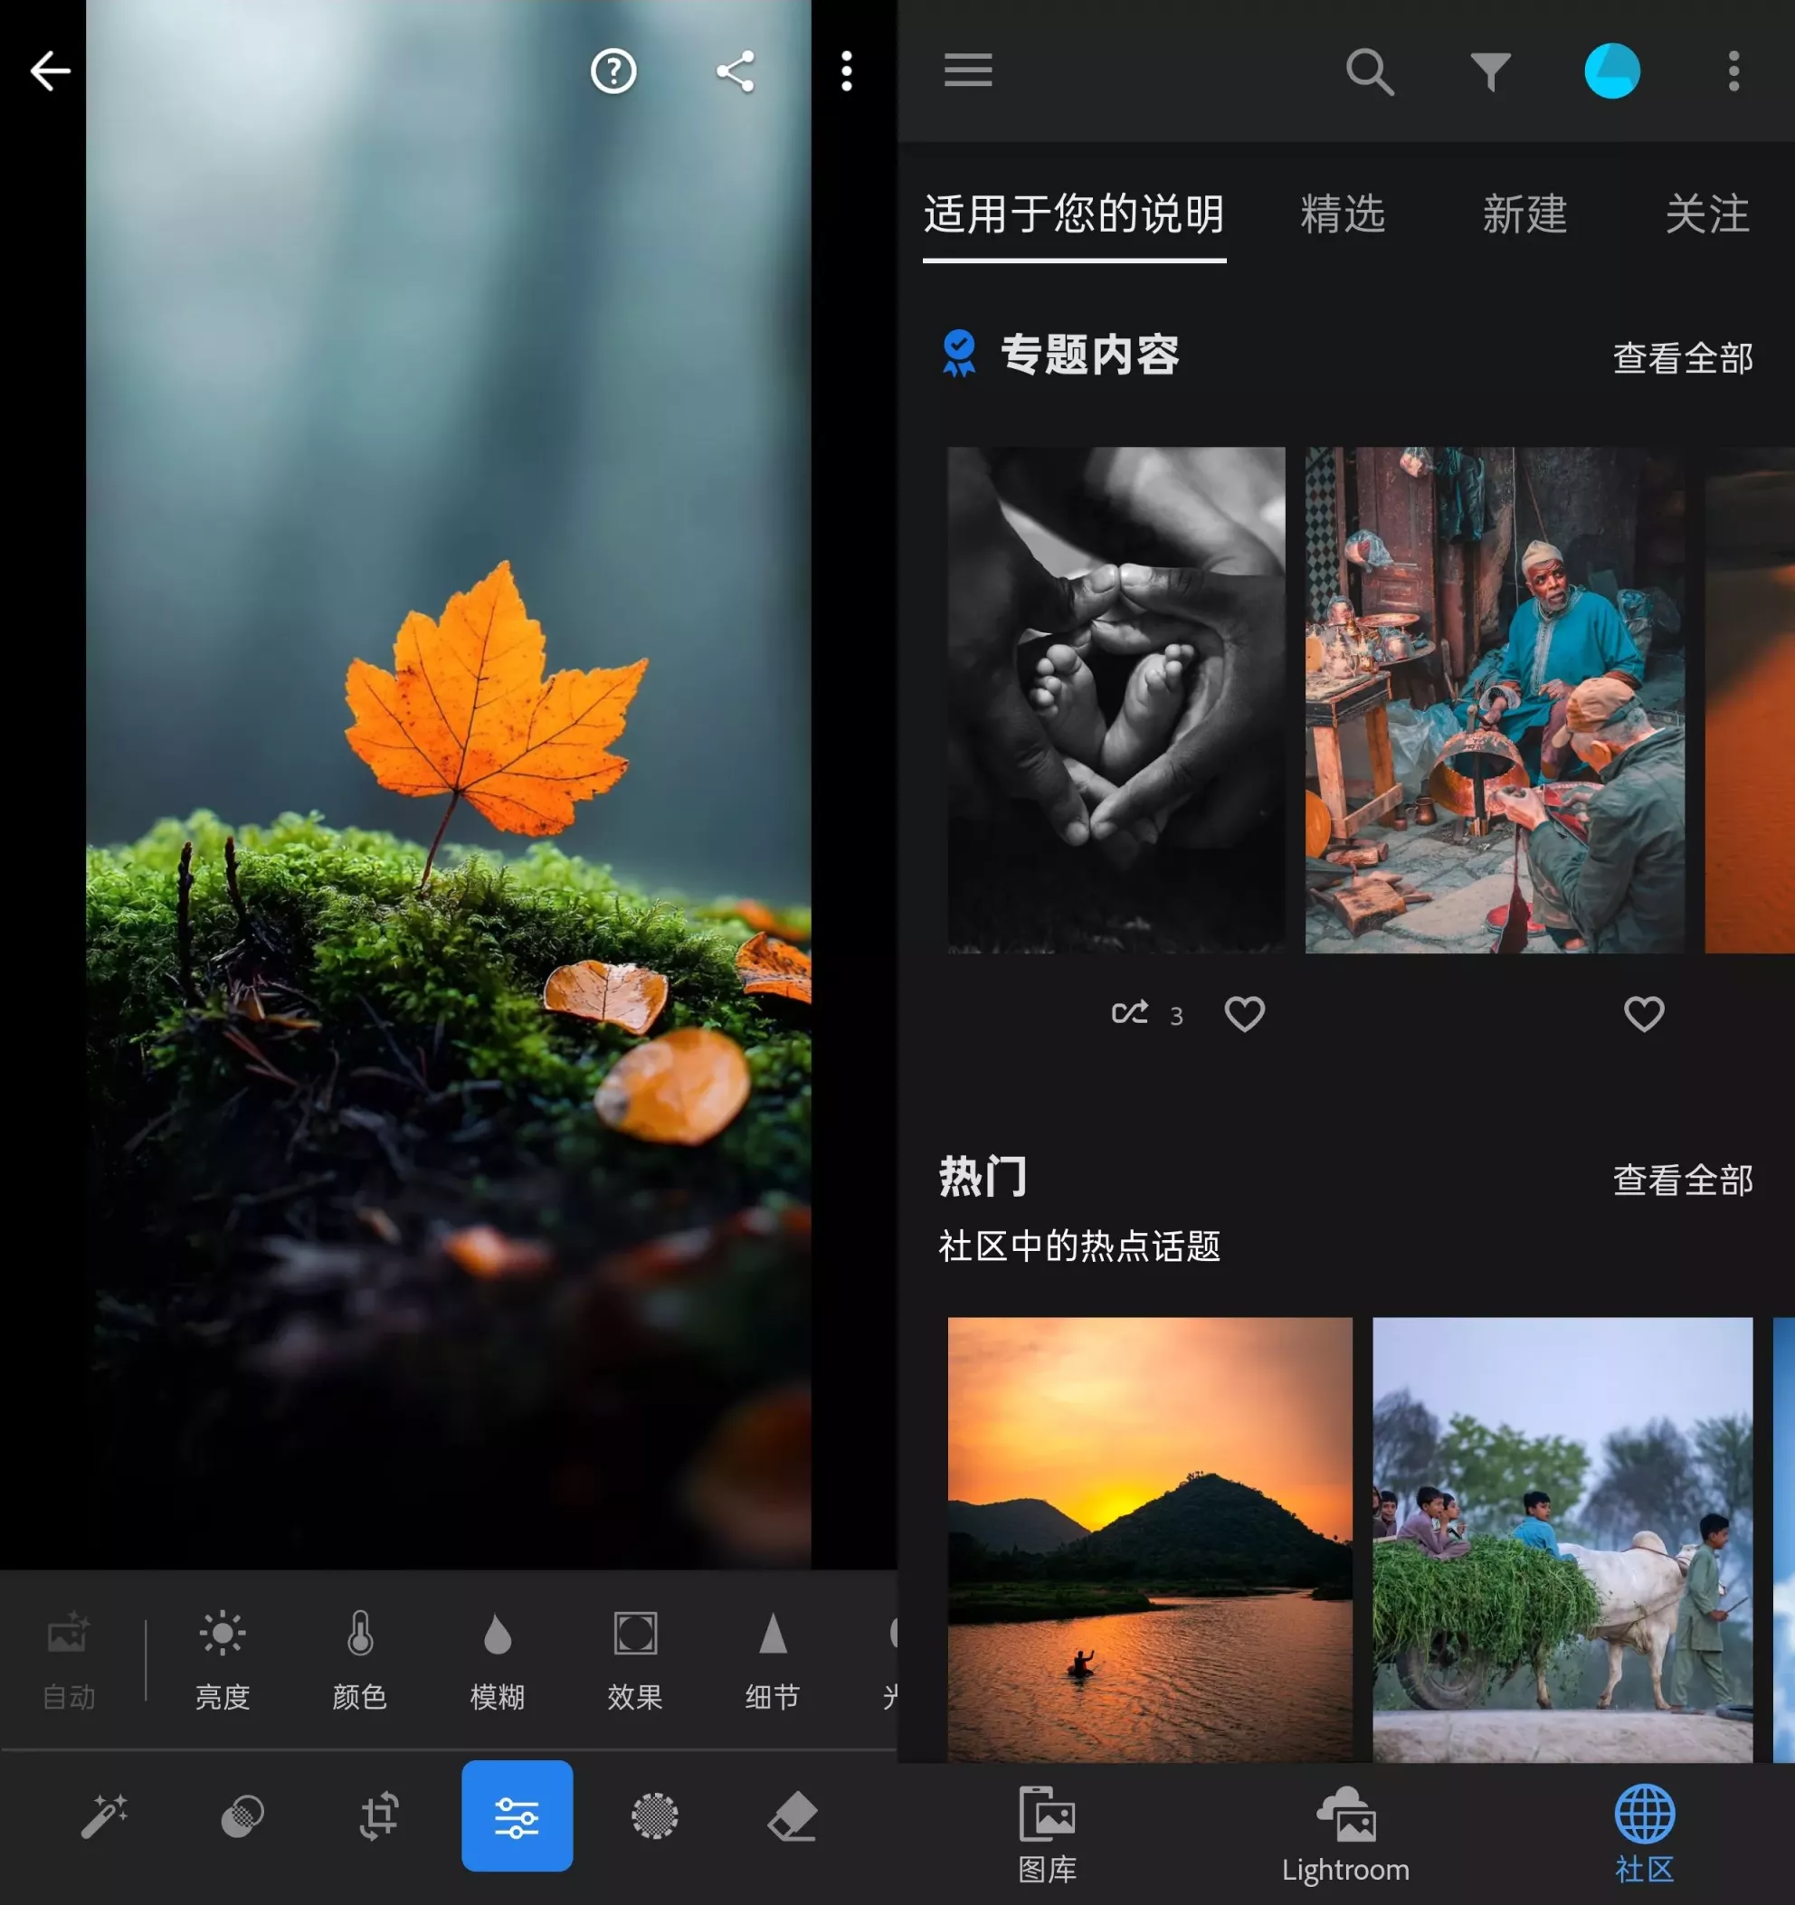Open the 颜色 (Color) adjustment panel
The height and width of the screenshot is (1905, 1795).
click(359, 1663)
